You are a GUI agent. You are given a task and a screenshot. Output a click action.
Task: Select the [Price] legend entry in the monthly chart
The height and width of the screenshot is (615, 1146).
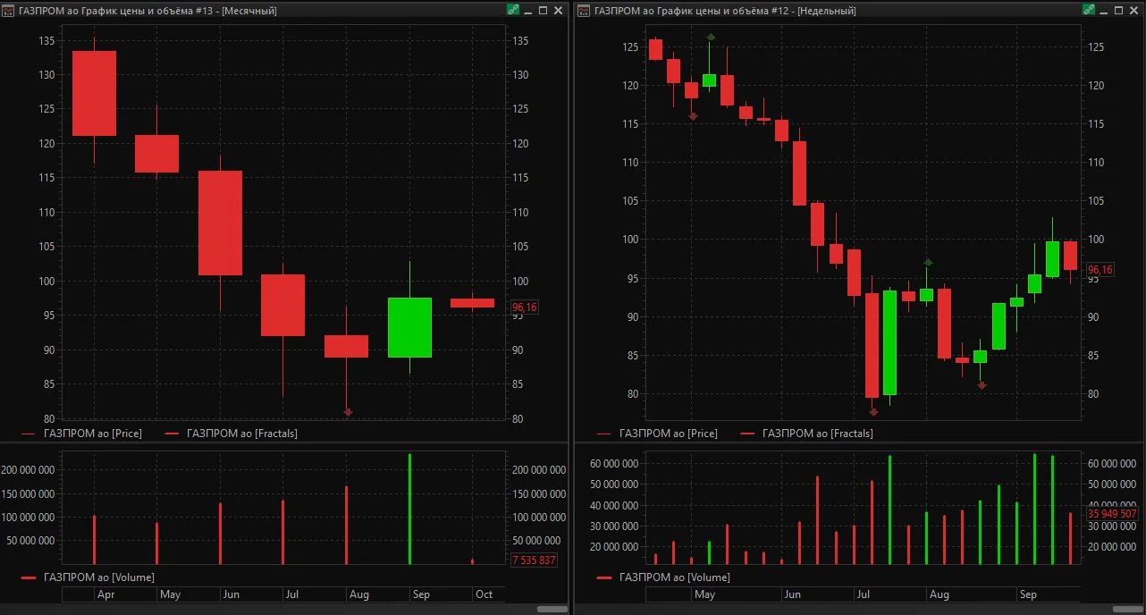pyautogui.click(x=80, y=434)
